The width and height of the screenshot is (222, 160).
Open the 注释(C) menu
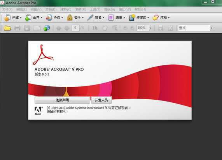pos(66,9)
